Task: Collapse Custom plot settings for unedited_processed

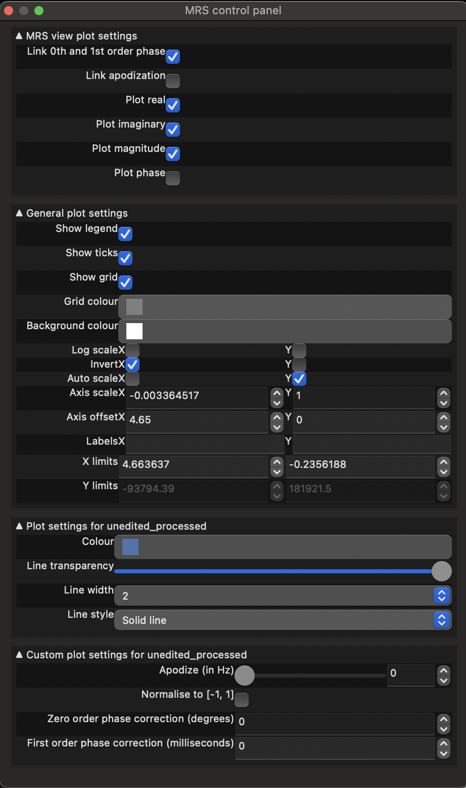Action: coord(19,655)
